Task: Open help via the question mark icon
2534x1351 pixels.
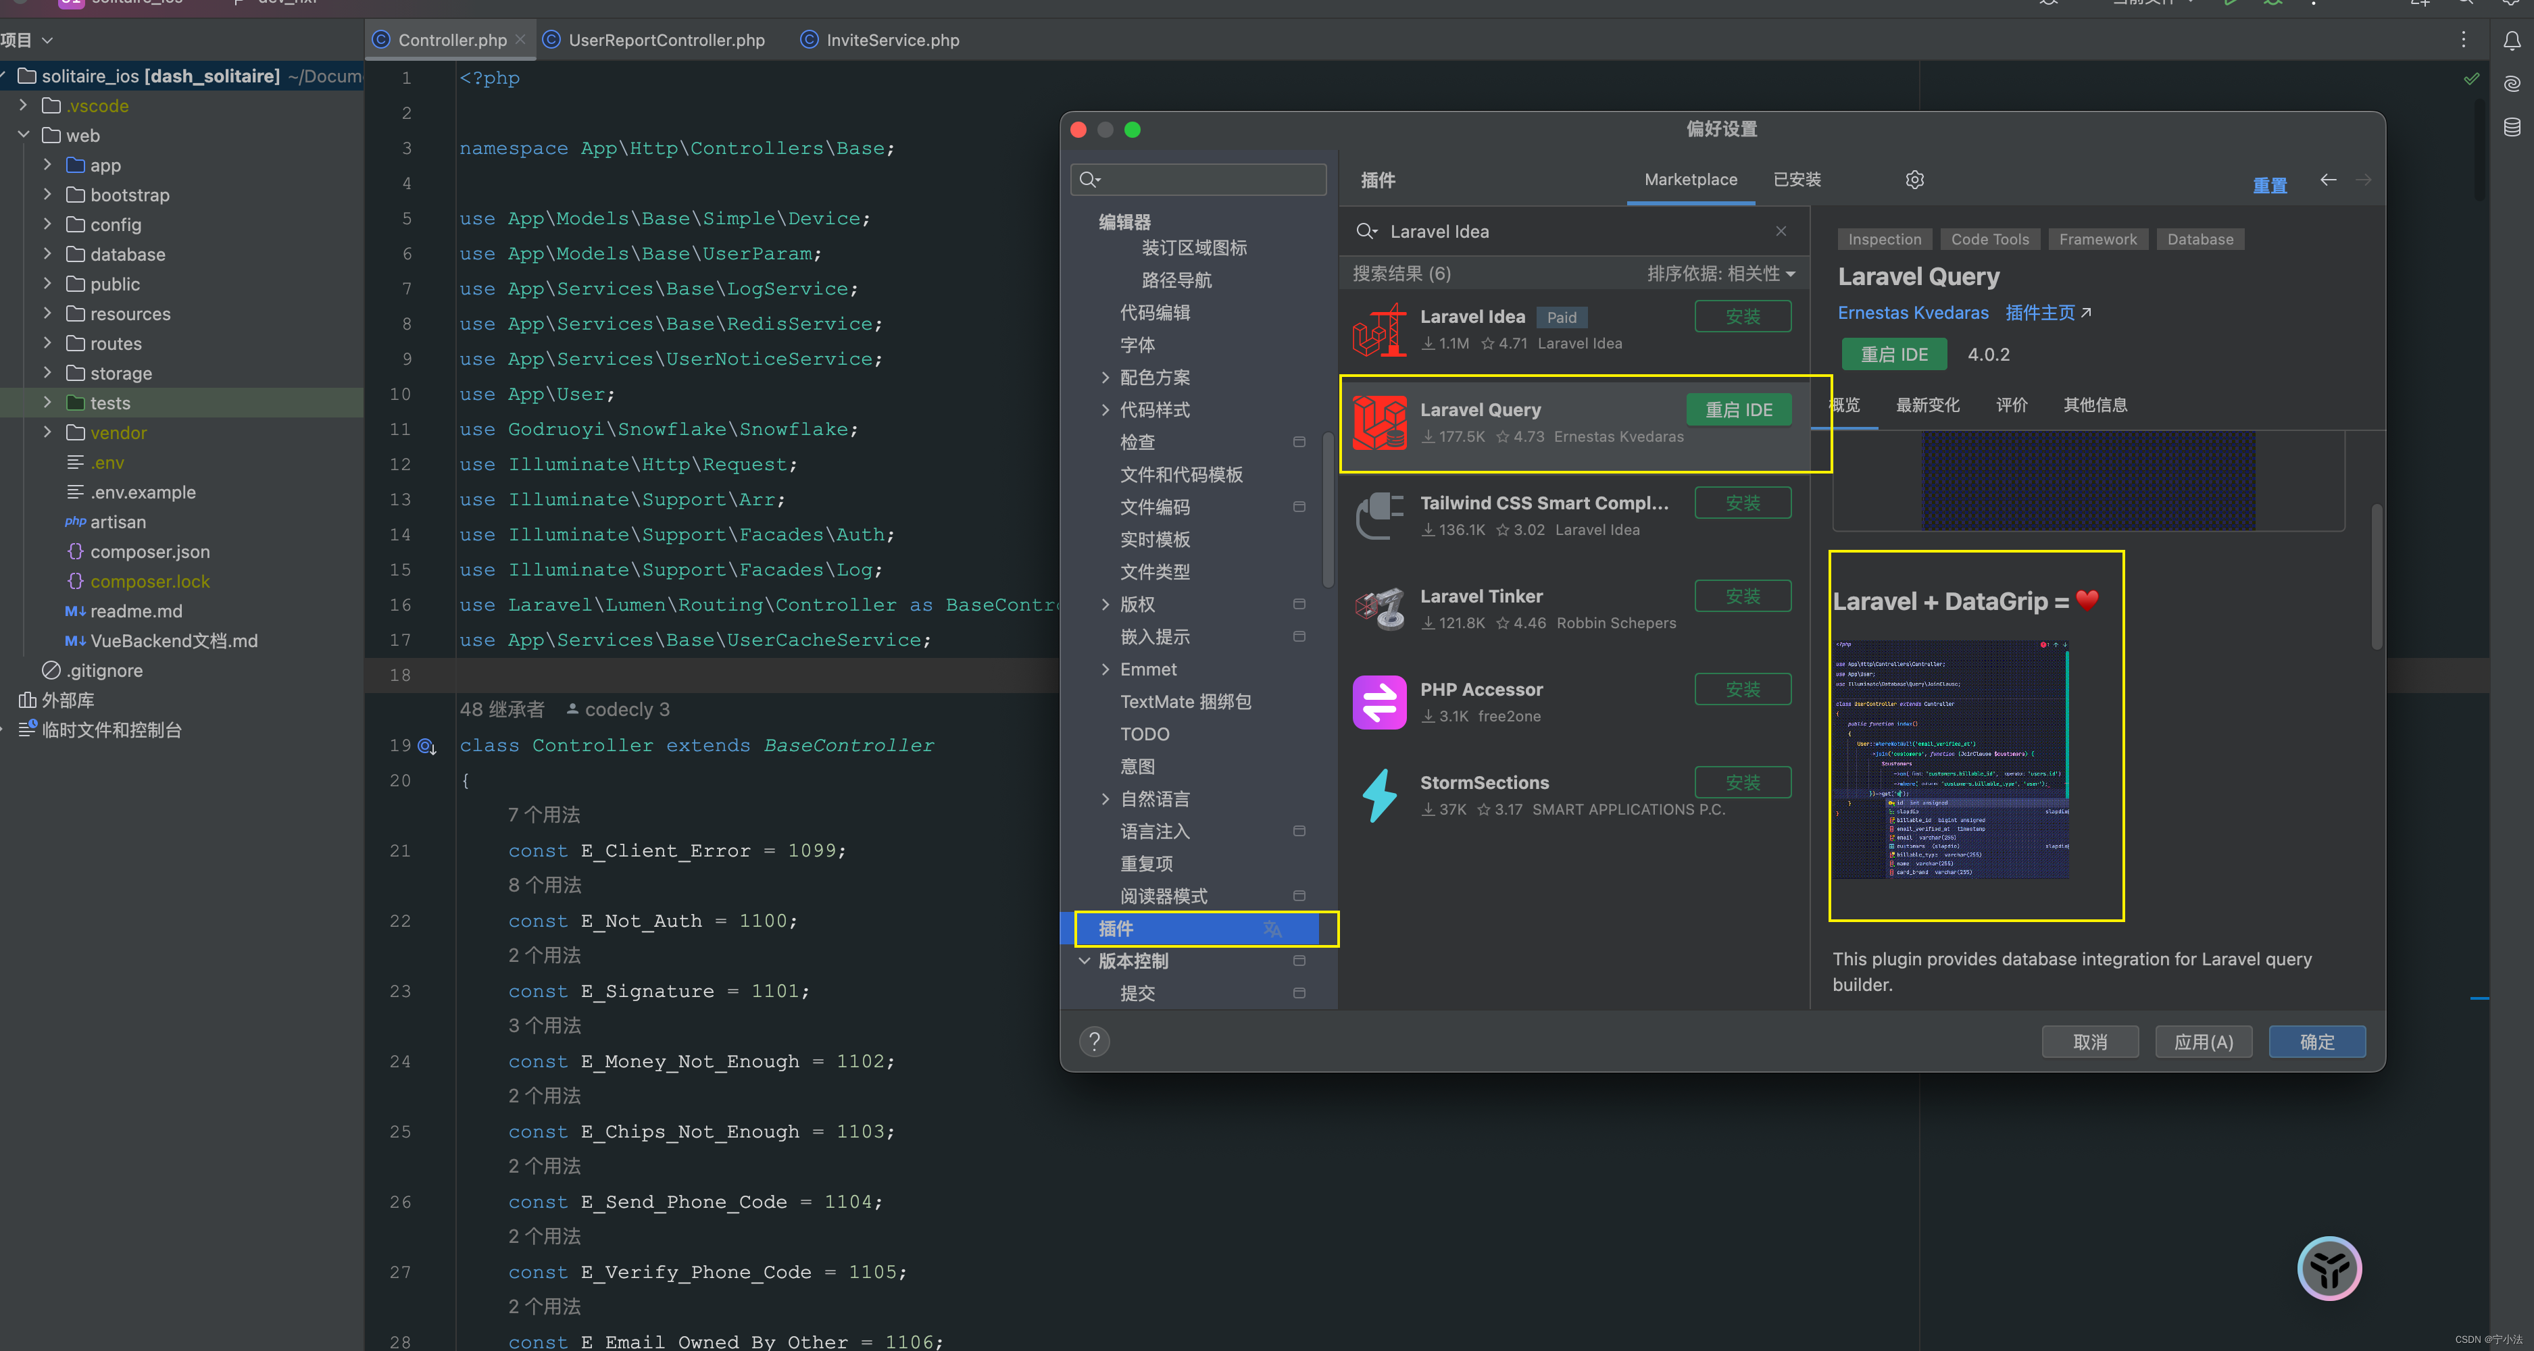Action: pos(1094,1041)
